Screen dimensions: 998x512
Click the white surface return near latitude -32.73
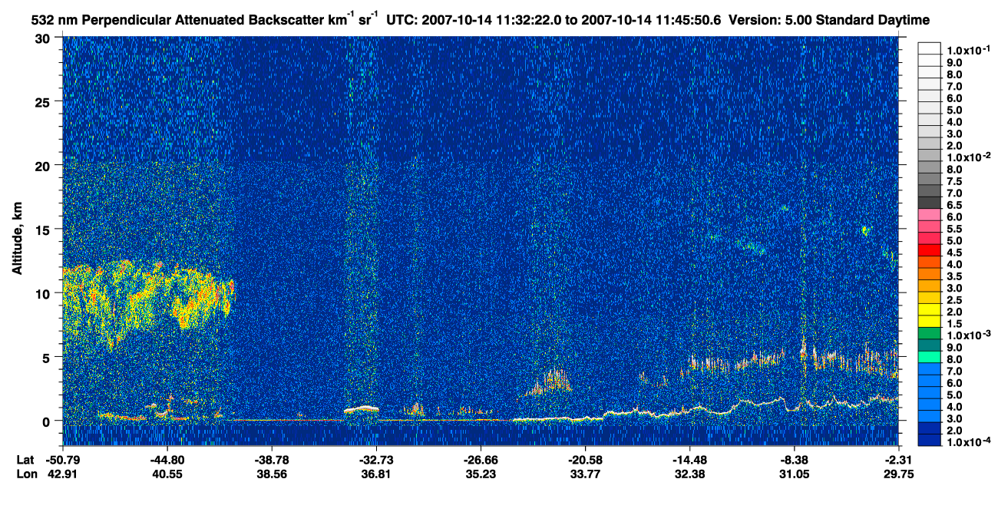pos(362,409)
